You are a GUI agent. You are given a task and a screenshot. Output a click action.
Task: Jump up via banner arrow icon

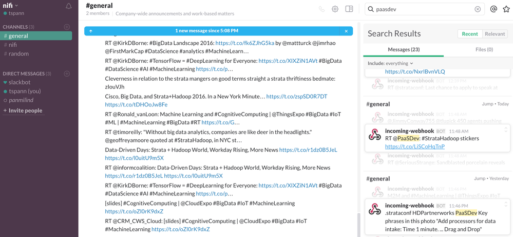[90, 31]
